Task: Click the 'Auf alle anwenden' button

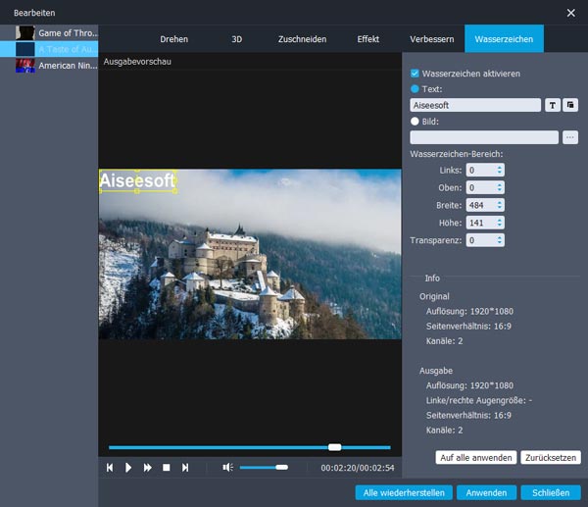Action: [475, 458]
